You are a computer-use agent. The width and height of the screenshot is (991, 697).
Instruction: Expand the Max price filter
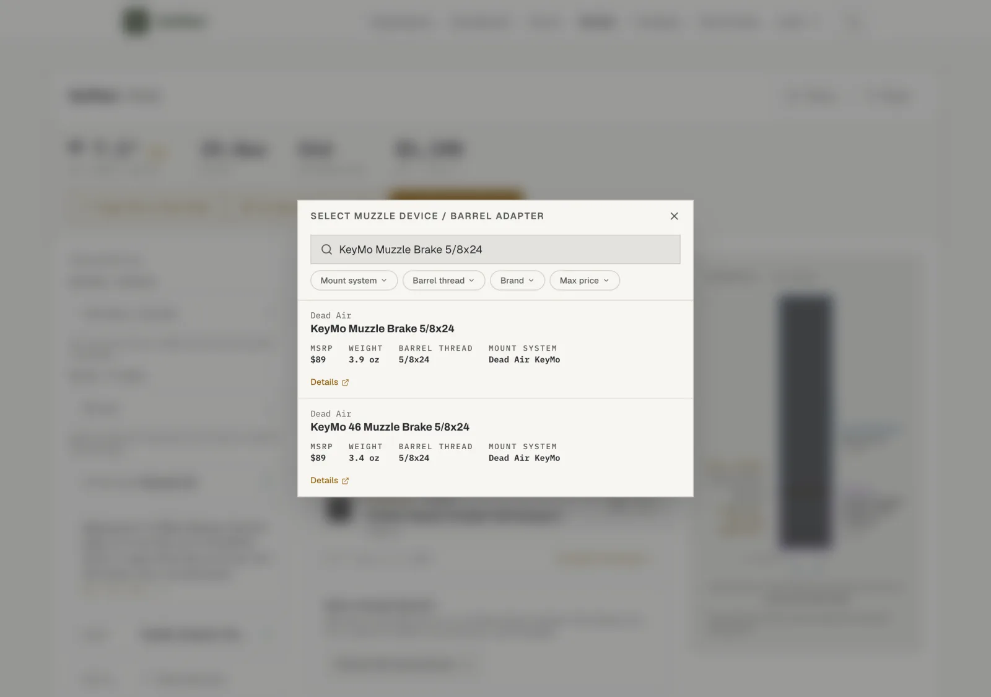tap(585, 281)
